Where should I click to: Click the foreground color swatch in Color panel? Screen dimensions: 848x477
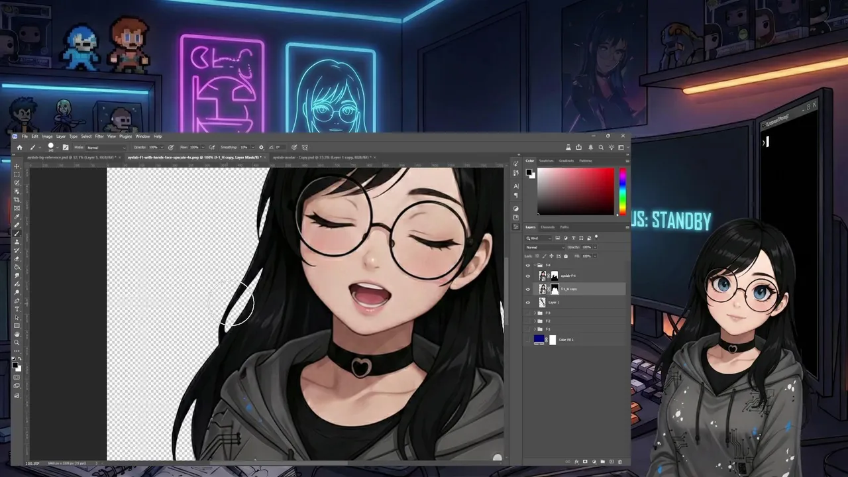pyautogui.click(x=529, y=172)
